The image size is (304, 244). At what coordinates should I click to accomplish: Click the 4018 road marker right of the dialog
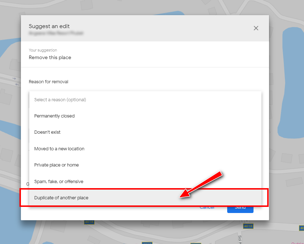click(x=248, y=226)
